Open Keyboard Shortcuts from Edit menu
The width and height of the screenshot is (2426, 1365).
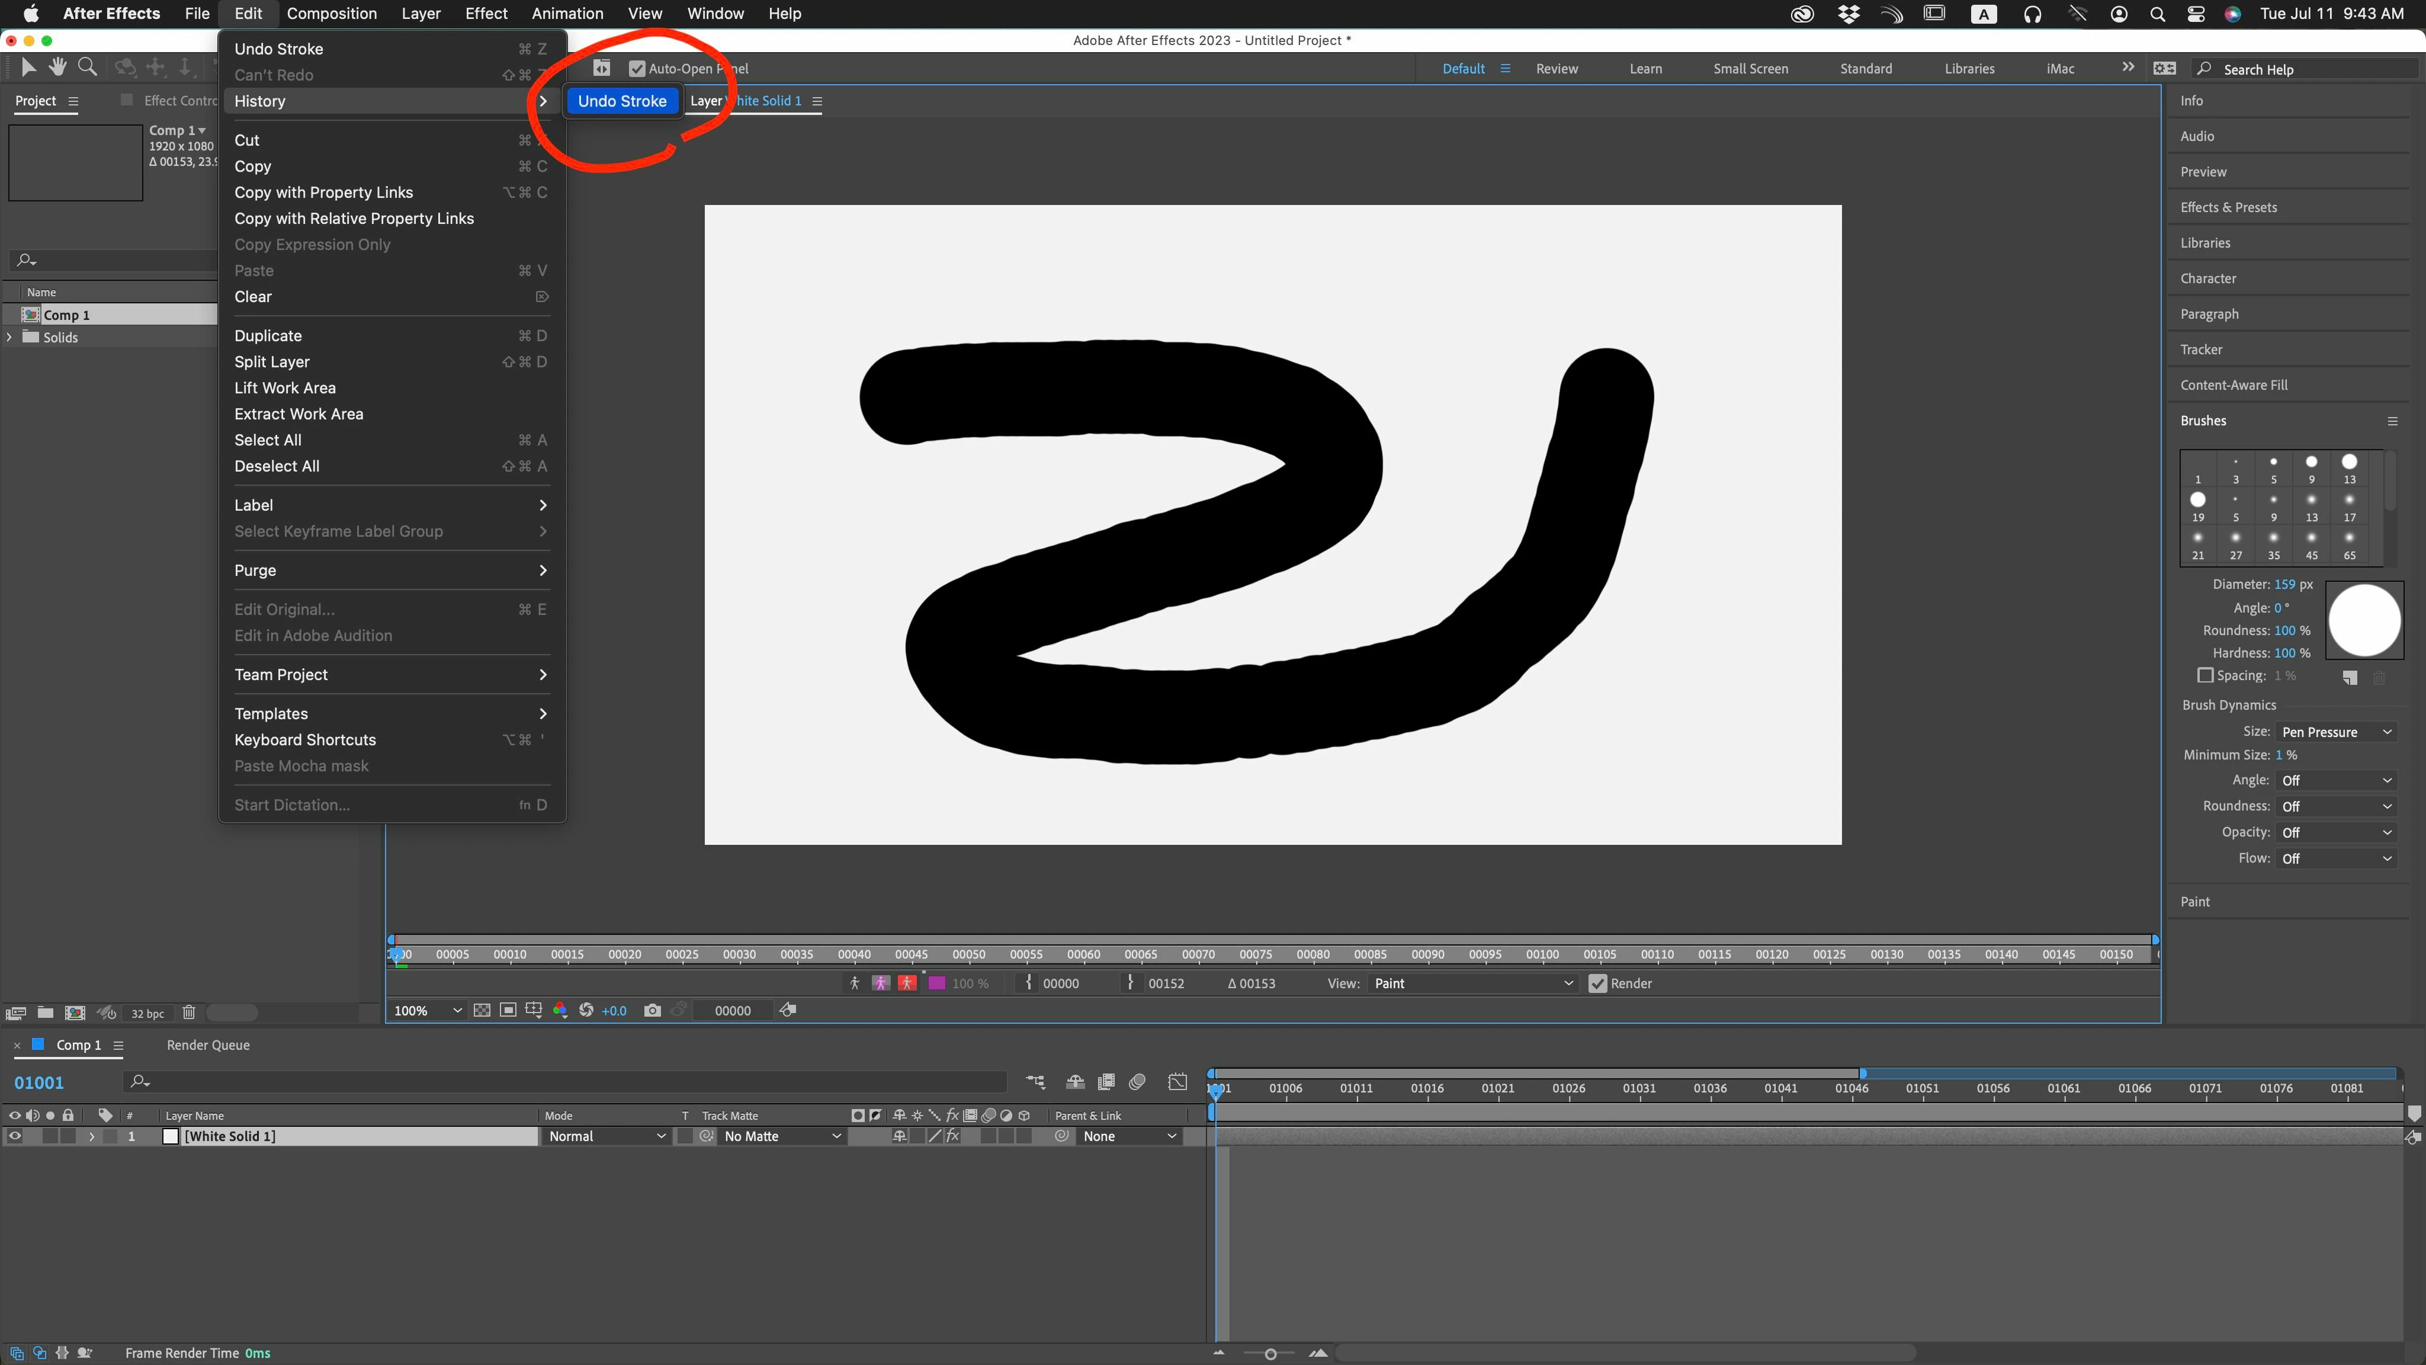(x=305, y=739)
